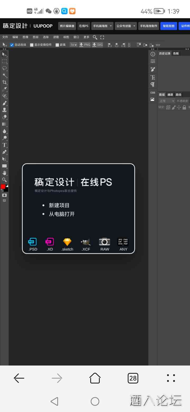Open the 1x export scale dropdown
190x412 pixels.
(x=73, y=45)
